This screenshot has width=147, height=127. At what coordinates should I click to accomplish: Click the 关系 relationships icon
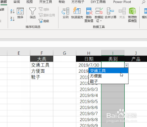(122, 13)
